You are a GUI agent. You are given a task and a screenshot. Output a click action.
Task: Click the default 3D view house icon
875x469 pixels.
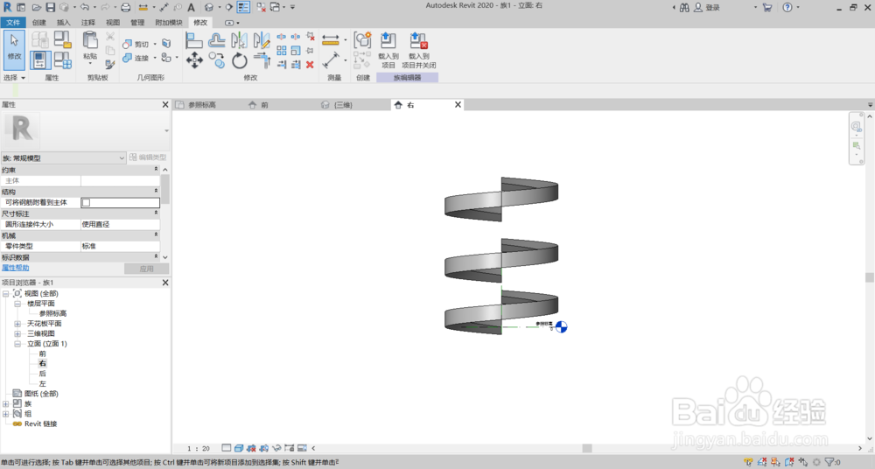pyautogui.click(x=209, y=7)
